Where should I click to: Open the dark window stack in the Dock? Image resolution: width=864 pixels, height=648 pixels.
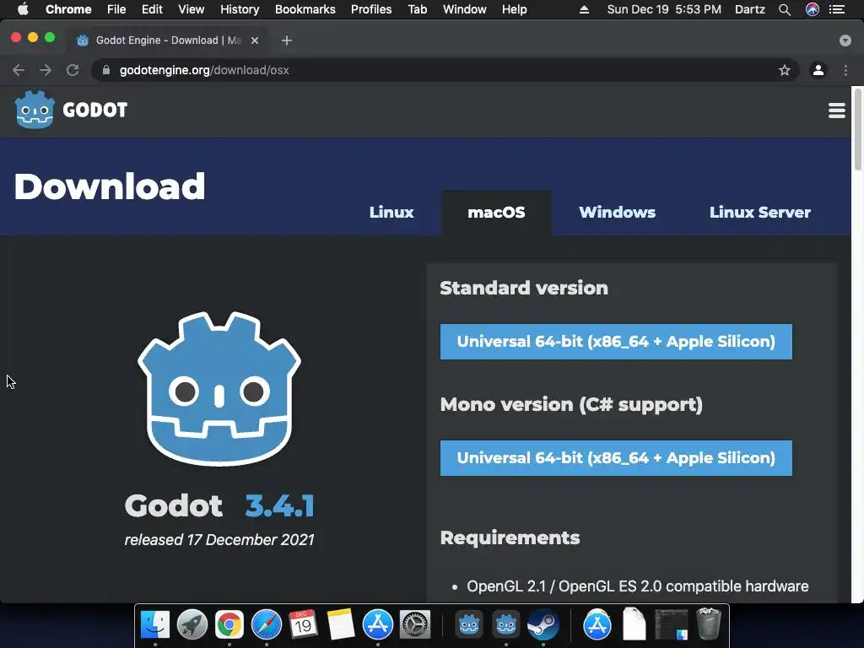click(x=671, y=624)
